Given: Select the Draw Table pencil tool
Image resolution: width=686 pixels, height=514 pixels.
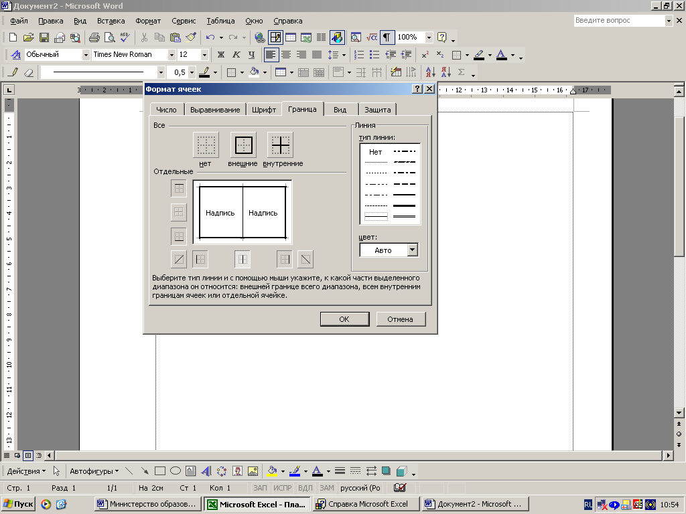Looking at the screenshot, I should point(13,72).
